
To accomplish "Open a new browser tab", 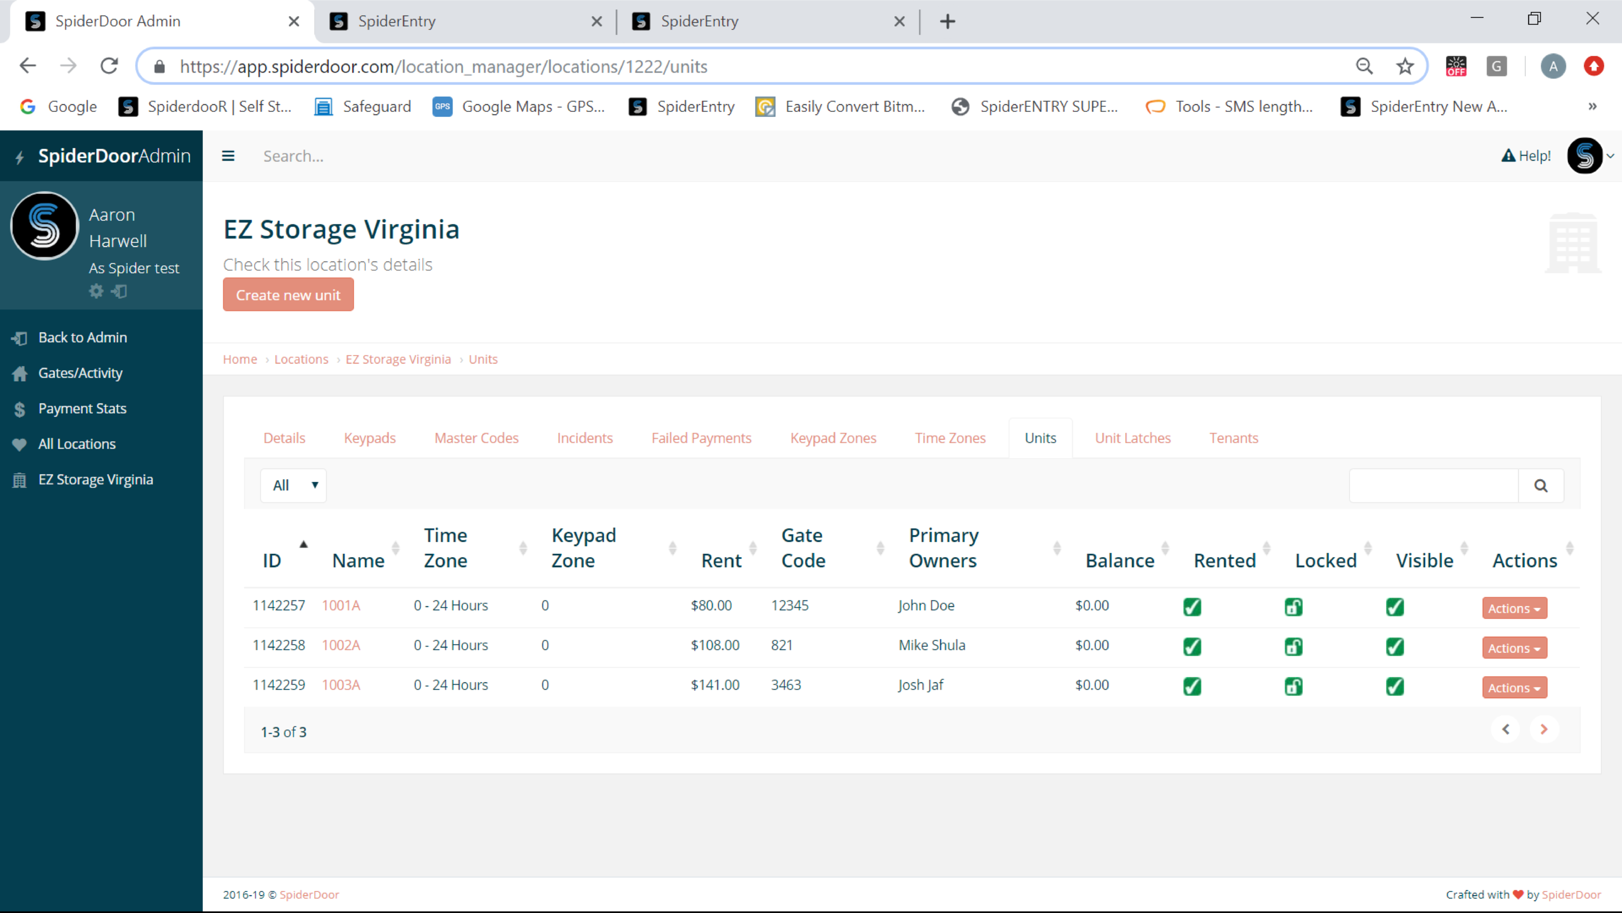I will click(x=948, y=22).
